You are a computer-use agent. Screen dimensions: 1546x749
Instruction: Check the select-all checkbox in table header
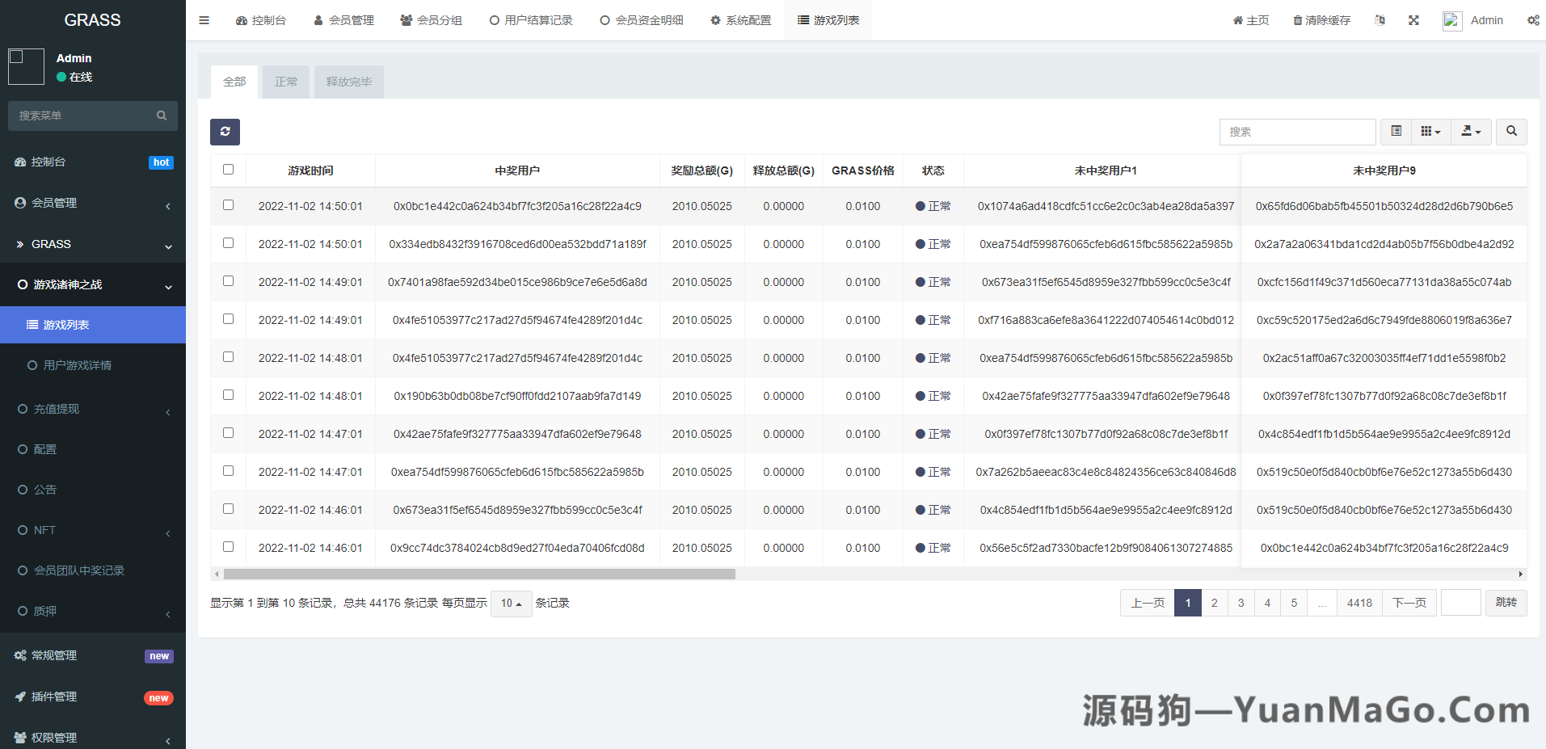pos(228,170)
